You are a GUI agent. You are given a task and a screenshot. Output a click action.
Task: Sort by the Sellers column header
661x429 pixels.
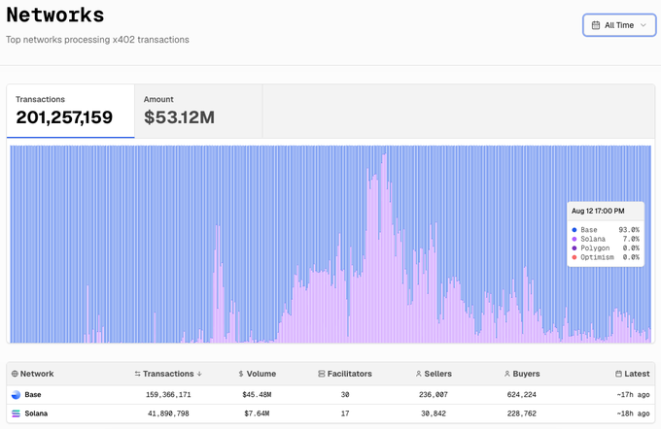click(x=434, y=374)
